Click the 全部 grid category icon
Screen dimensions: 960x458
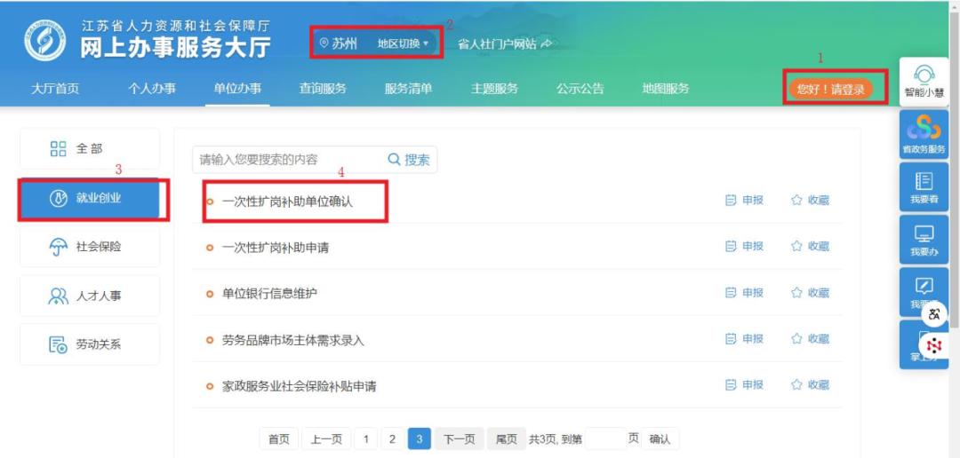[x=59, y=149]
